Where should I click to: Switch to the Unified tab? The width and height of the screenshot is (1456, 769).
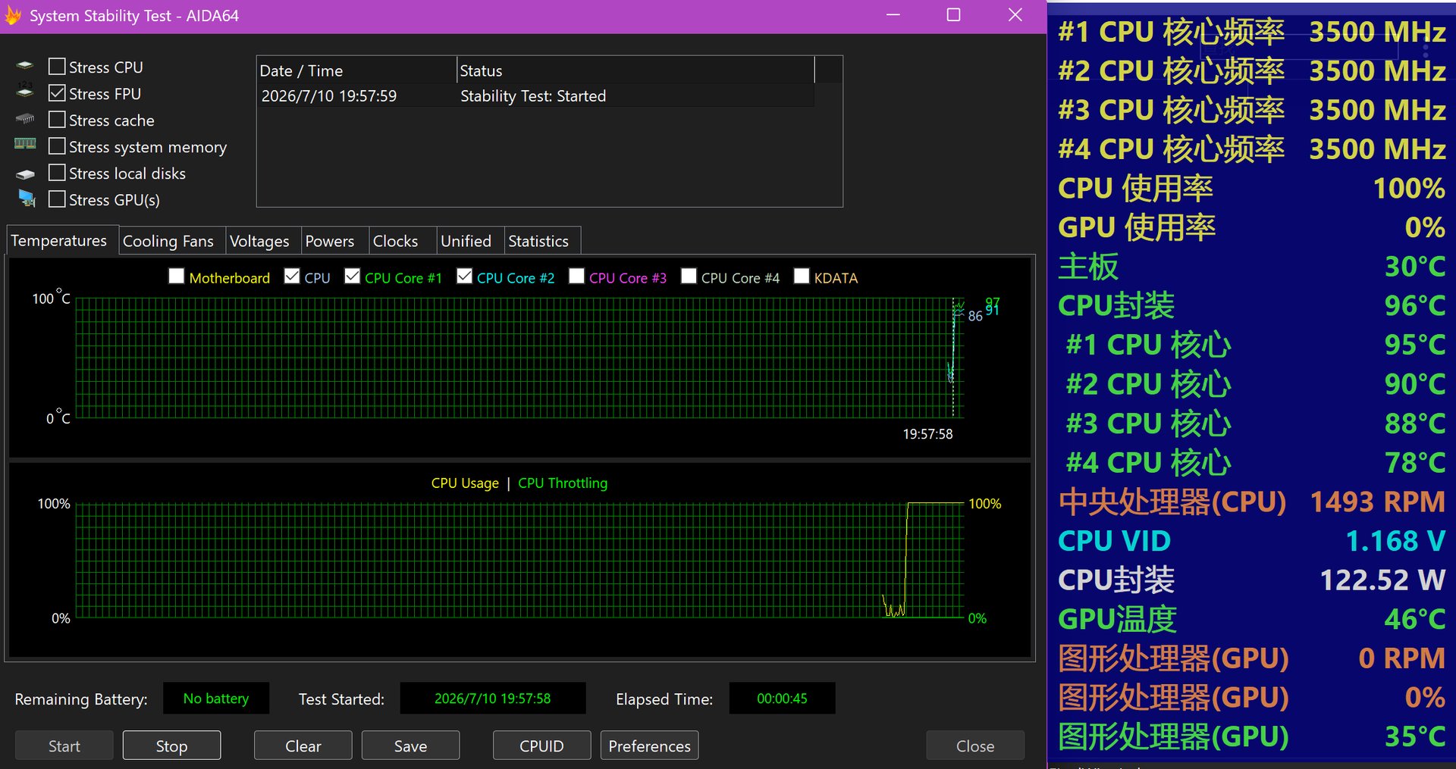pos(469,241)
